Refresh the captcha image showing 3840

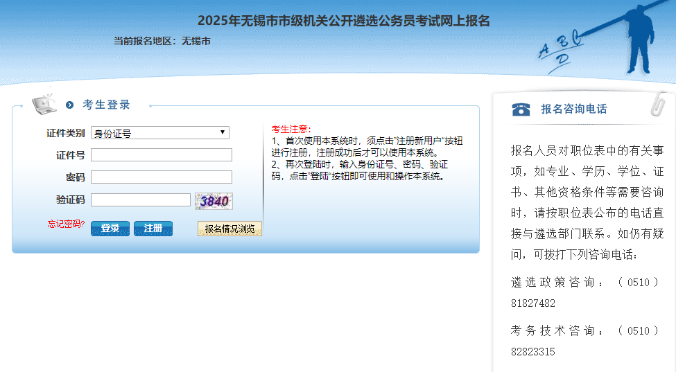(x=214, y=201)
